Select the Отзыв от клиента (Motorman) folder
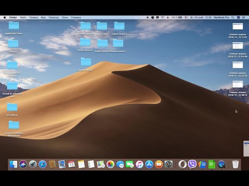The image size is (249, 186). 14,125
